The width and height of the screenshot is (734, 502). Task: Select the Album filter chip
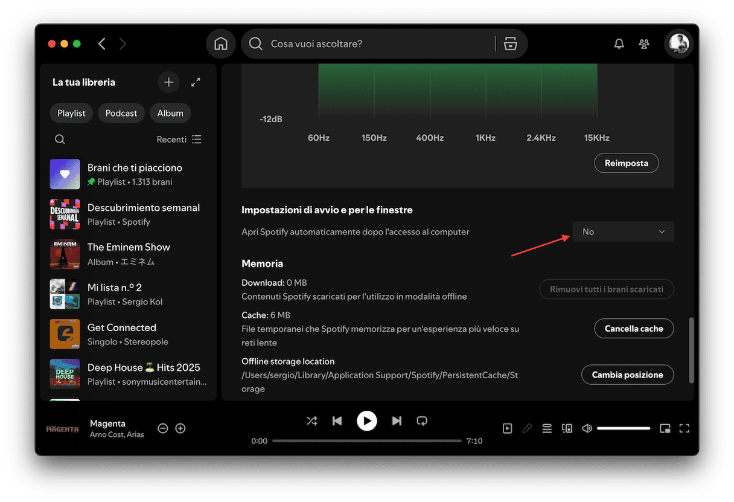pos(170,114)
